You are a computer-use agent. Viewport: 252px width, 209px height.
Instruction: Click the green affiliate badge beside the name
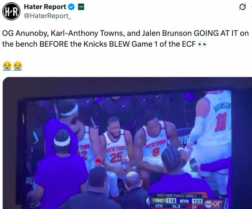[x=81, y=7]
